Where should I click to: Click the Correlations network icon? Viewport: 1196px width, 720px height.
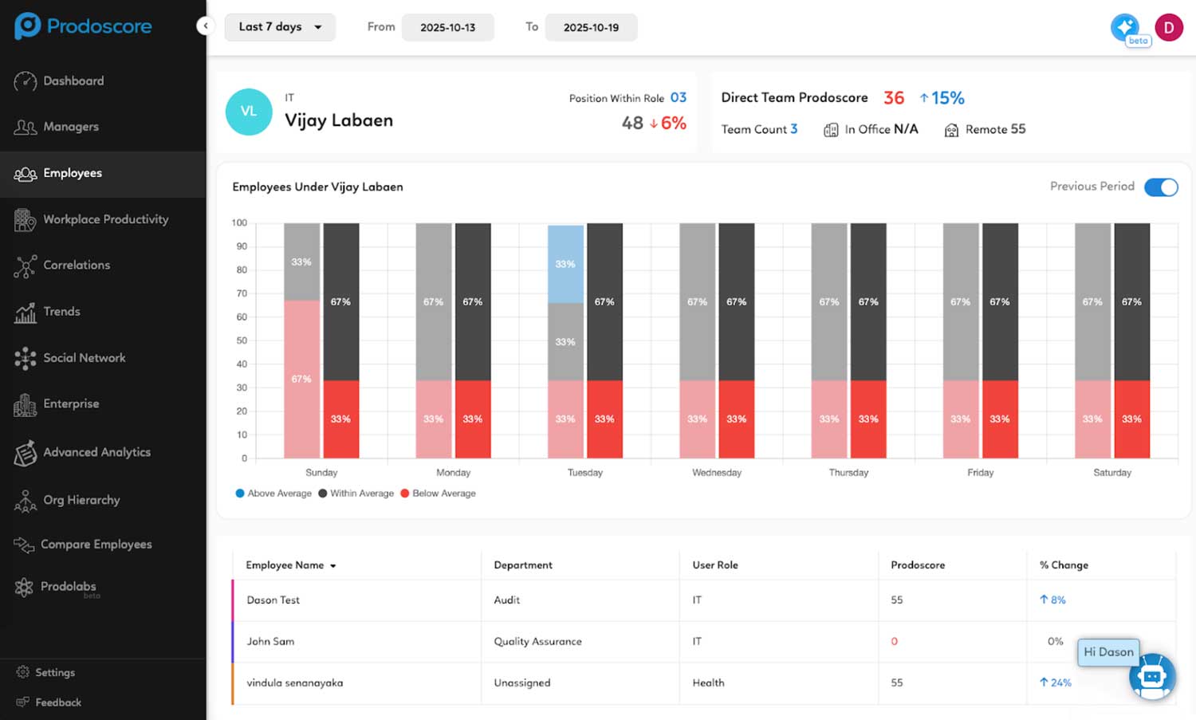[26, 266]
